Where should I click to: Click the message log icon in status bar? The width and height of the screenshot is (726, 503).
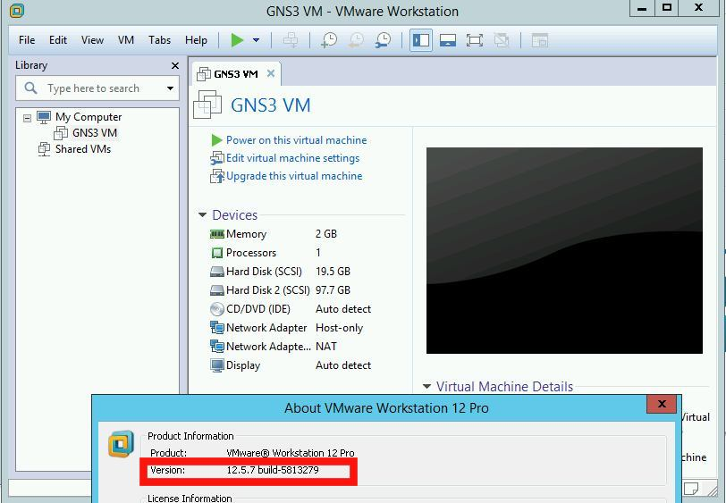click(x=691, y=488)
